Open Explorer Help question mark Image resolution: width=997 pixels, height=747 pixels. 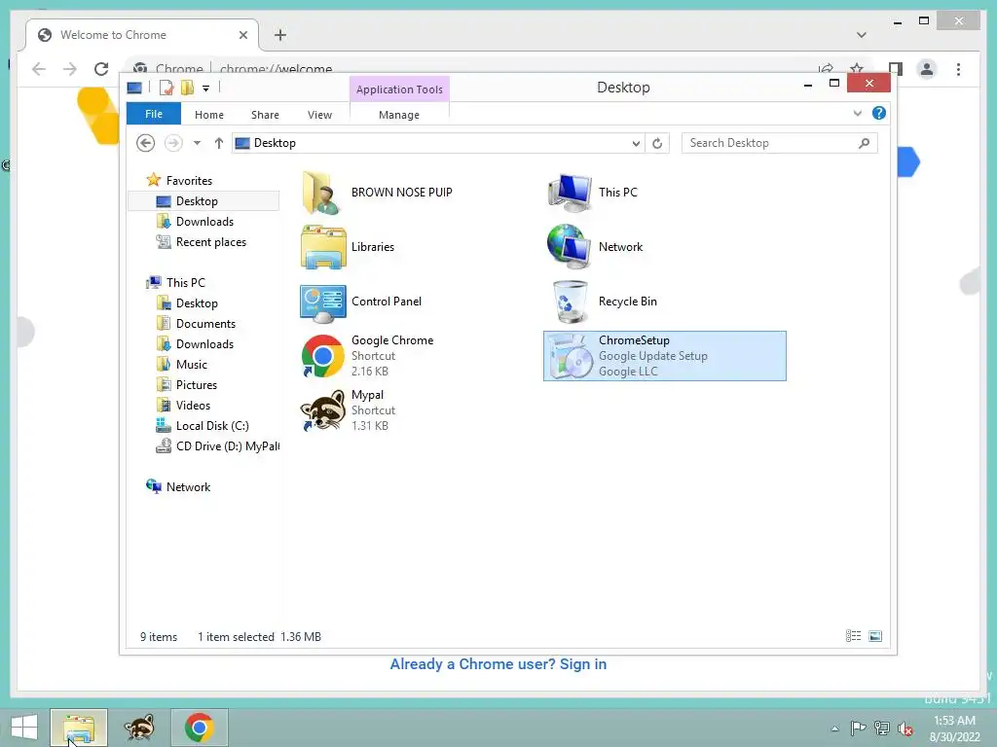click(879, 113)
